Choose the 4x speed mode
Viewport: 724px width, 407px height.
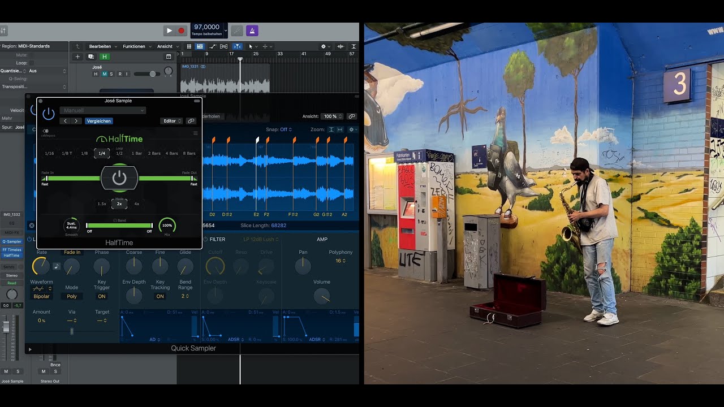(137, 203)
